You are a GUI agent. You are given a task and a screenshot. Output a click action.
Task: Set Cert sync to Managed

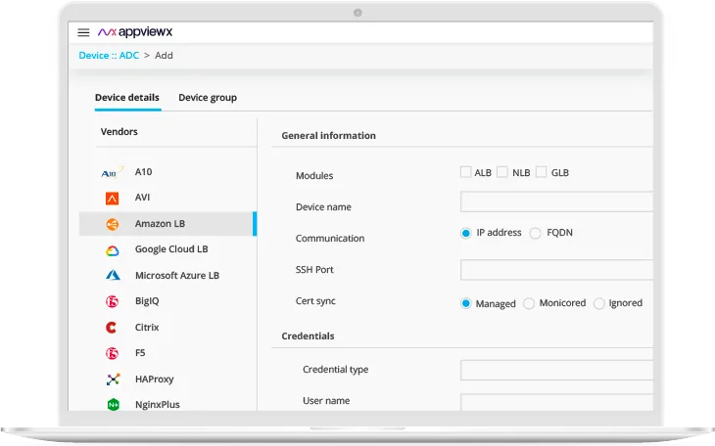pos(465,303)
